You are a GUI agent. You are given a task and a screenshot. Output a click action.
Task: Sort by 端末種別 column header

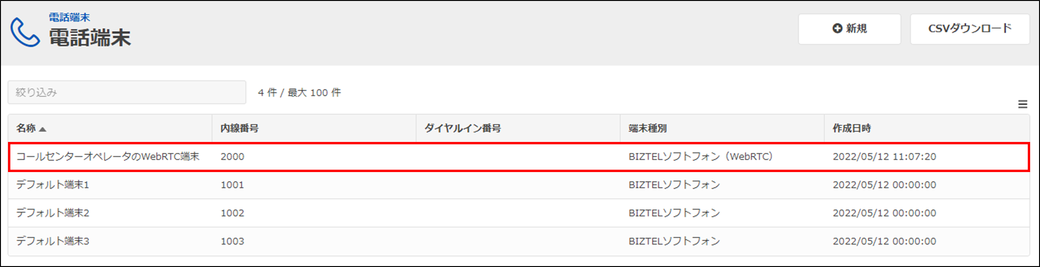[647, 128]
